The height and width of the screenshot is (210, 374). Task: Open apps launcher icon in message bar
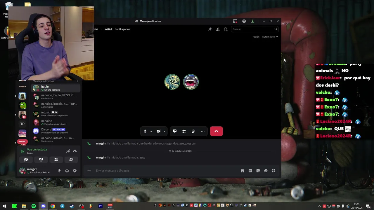(x=274, y=171)
